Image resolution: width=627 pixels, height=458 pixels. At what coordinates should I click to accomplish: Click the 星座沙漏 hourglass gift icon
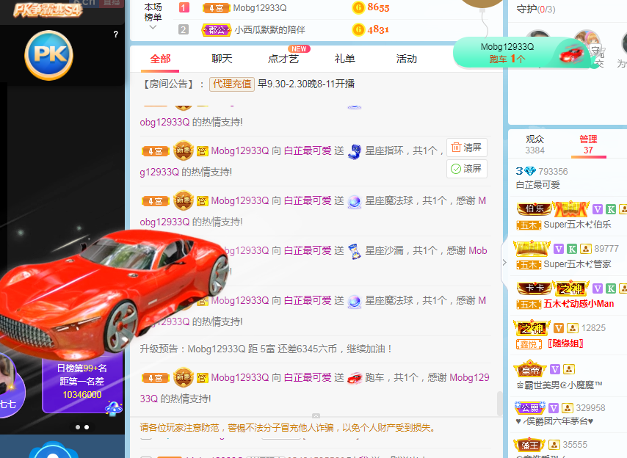tap(355, 251)
